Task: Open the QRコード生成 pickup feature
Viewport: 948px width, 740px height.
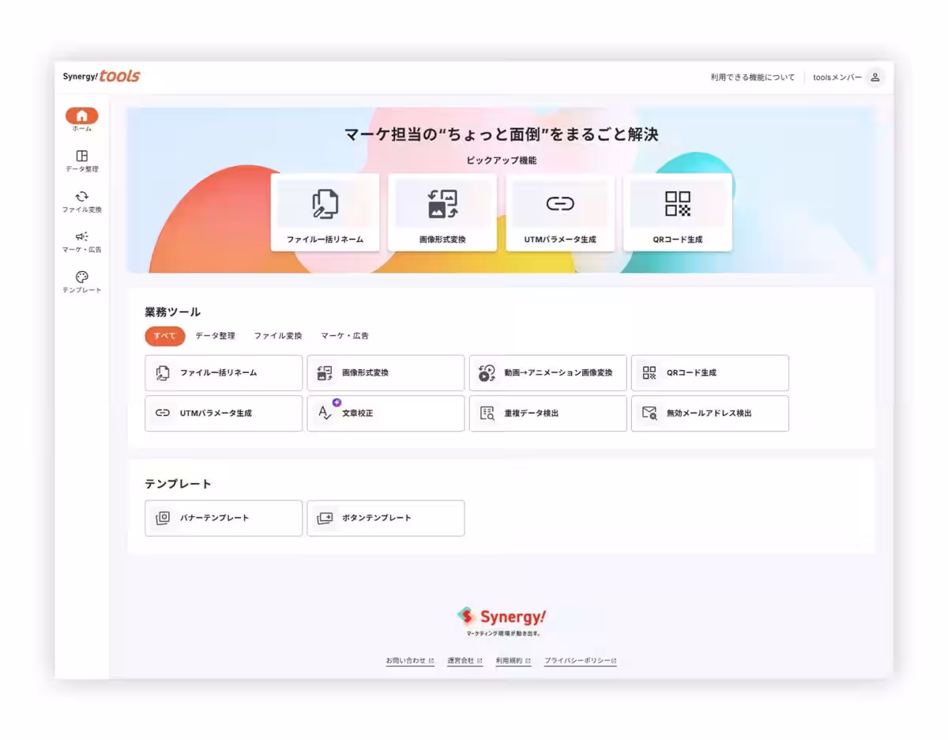Action: pos(678,212)
